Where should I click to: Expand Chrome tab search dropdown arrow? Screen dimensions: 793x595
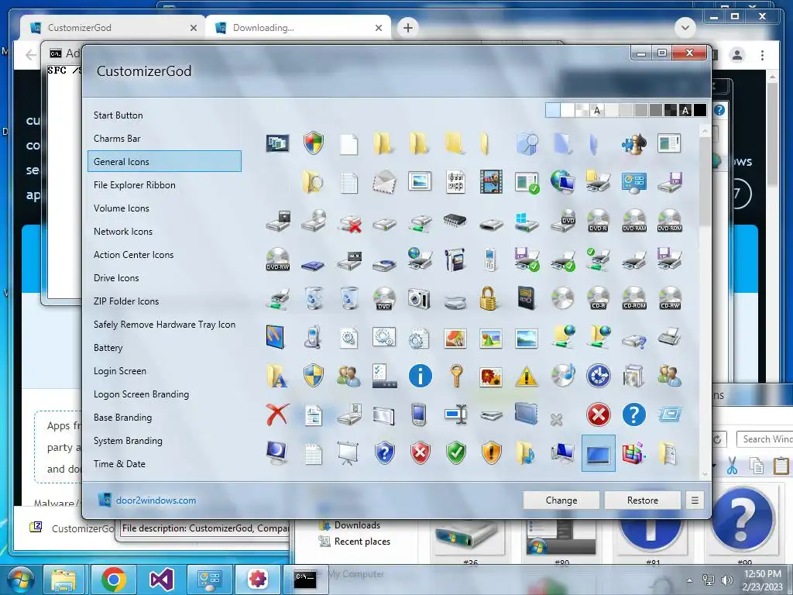tap(685, 28)
